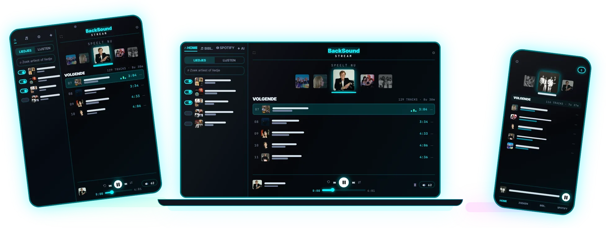Open settings gear on the tablet screen
Screen dimensions: 606x228
(x=137, y=27)
